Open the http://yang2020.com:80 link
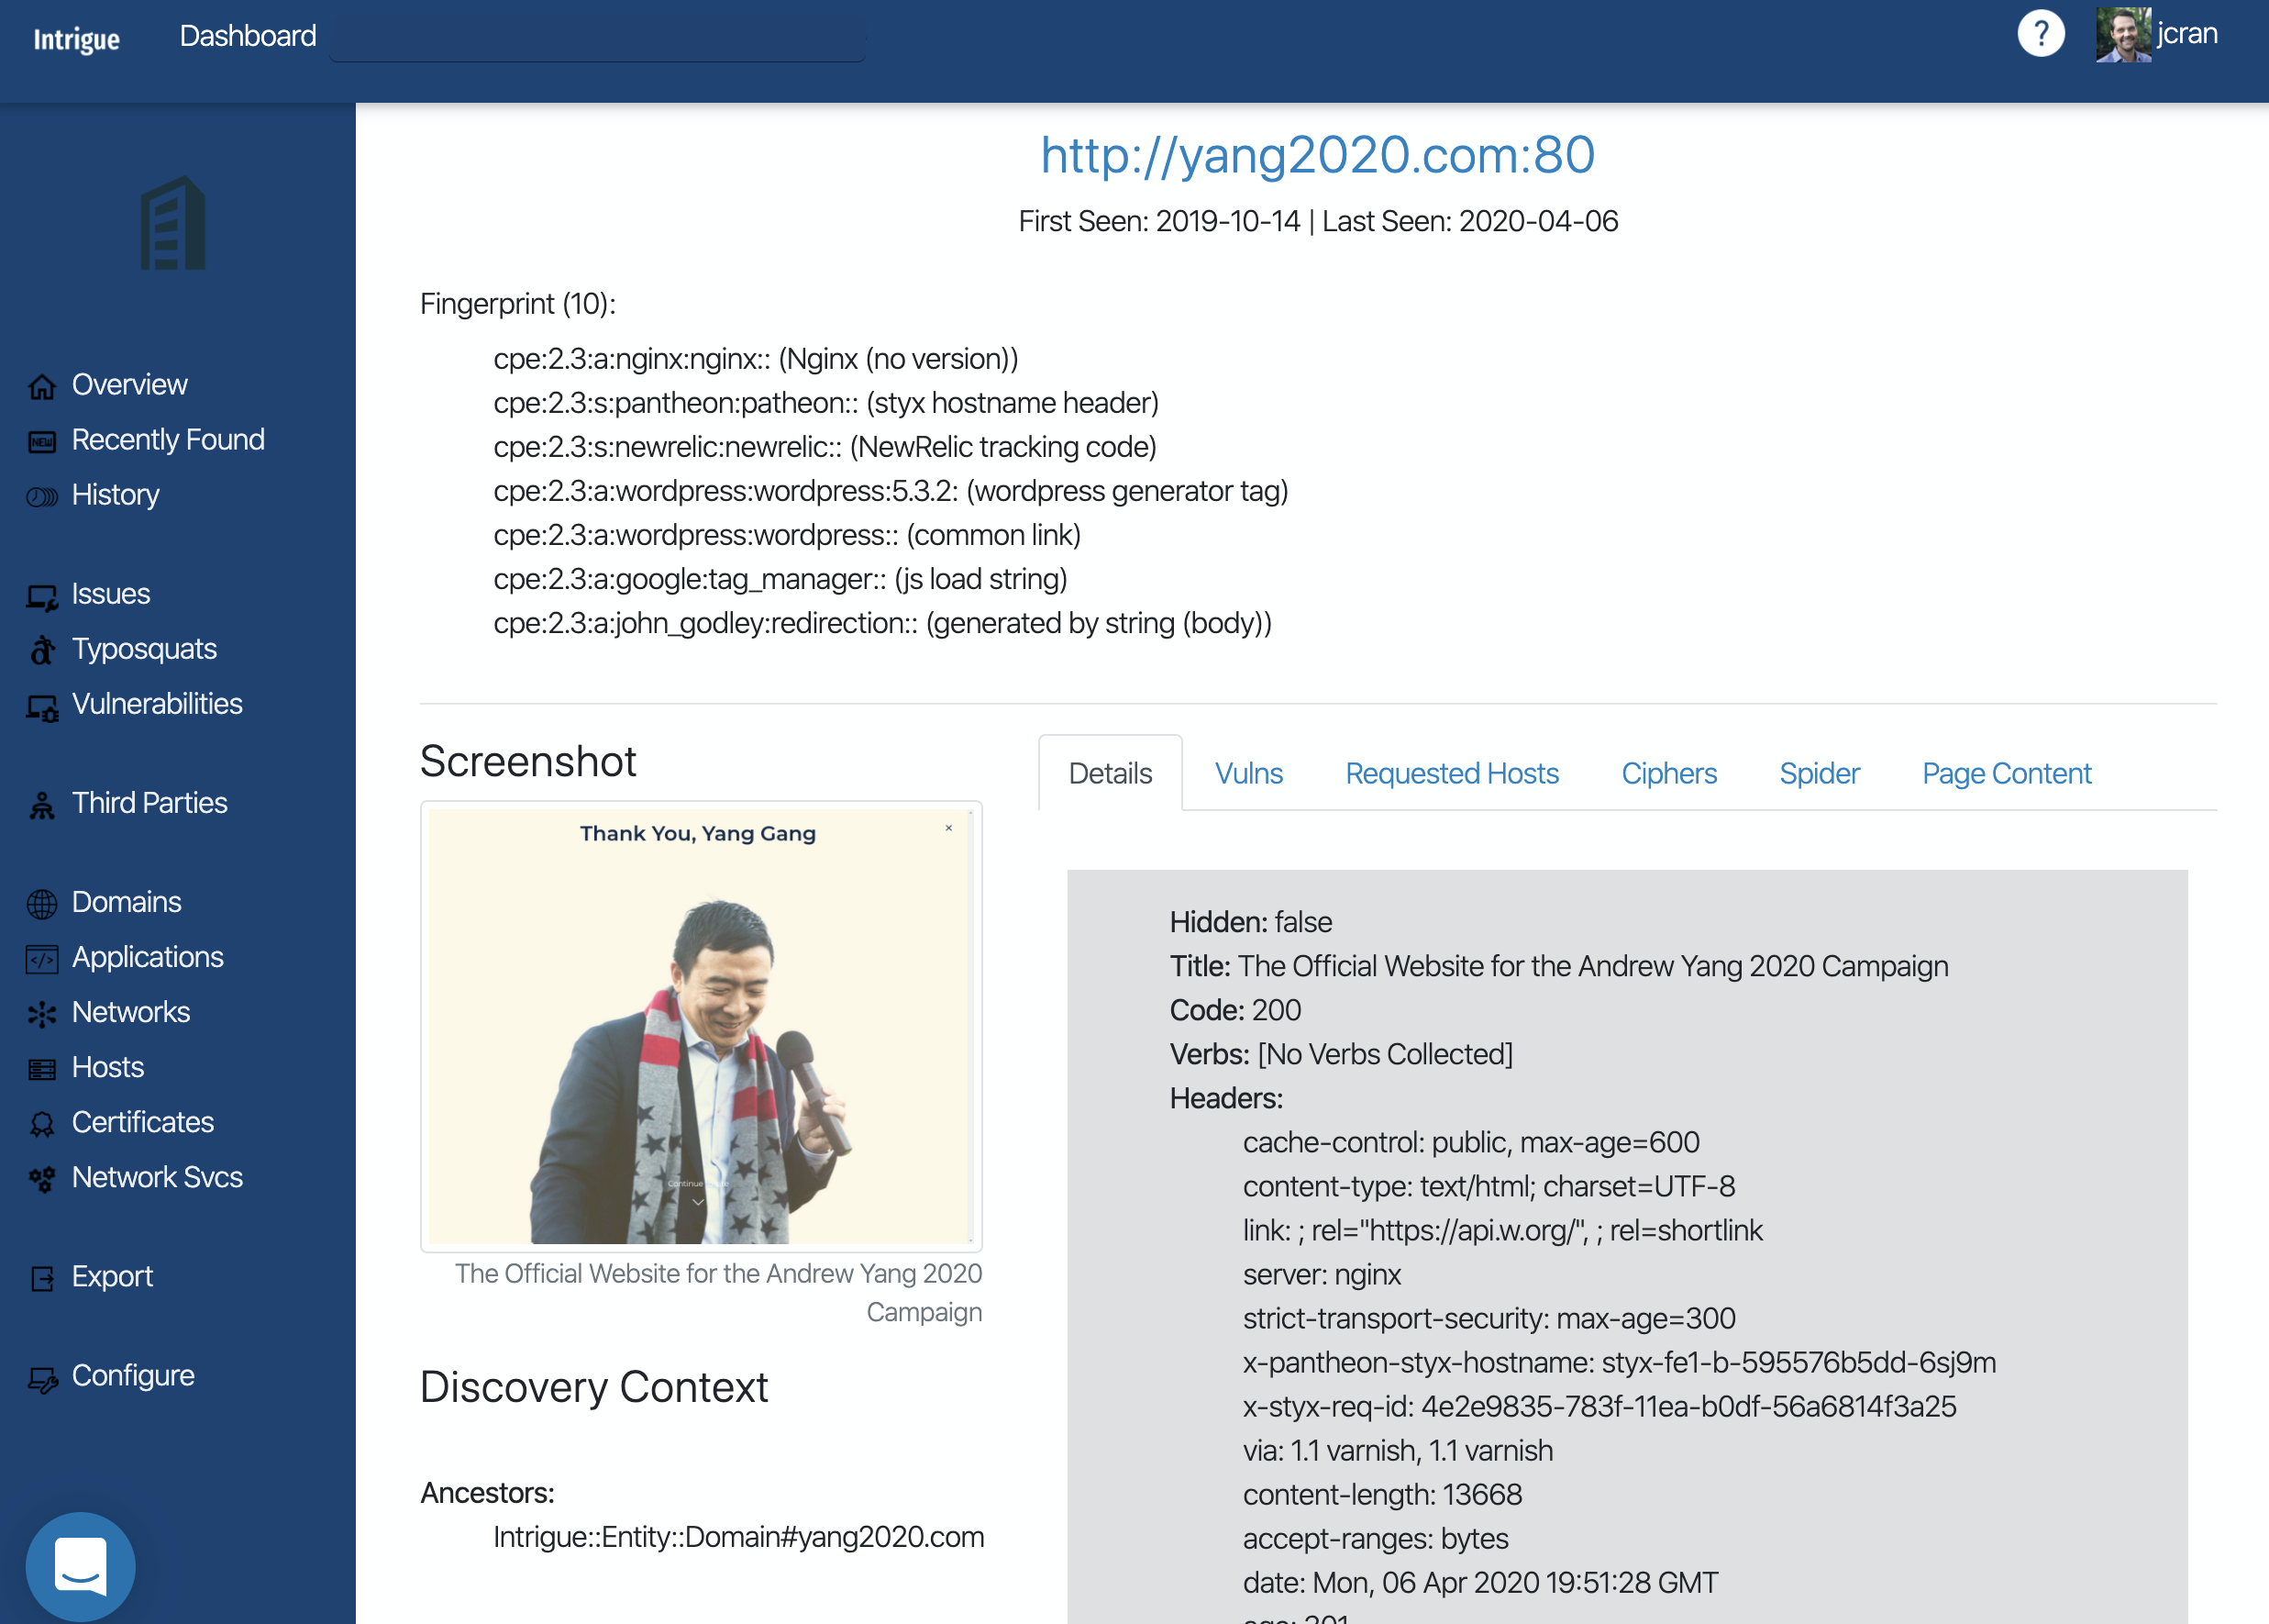 click(1316, 155)
